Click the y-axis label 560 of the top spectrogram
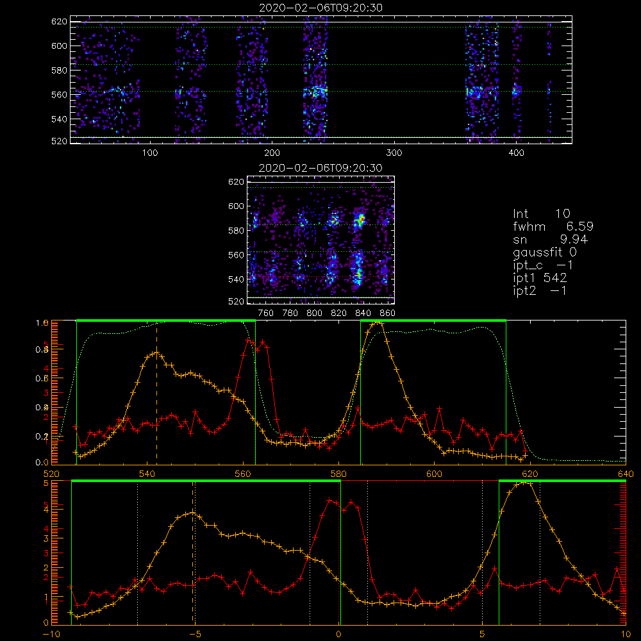The width and height of the screenshot is (641, 641). (59, 94)
